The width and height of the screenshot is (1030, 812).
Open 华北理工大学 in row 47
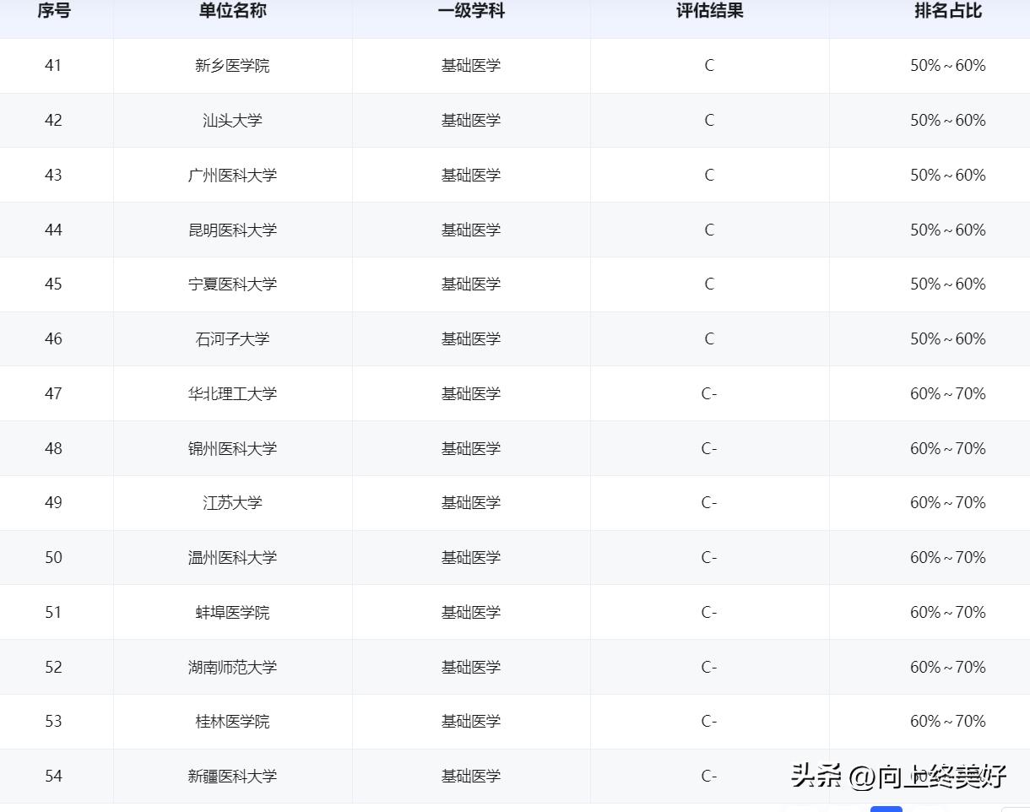tap(232, 393)
